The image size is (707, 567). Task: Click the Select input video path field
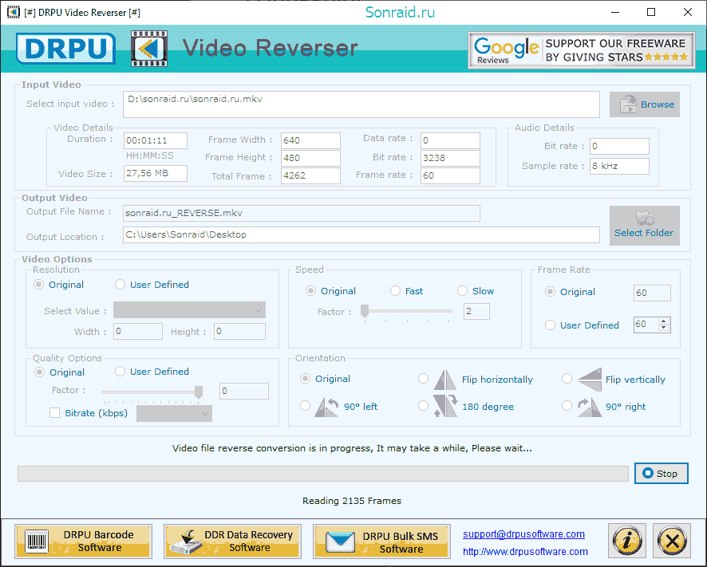click(x=361, y=104)
